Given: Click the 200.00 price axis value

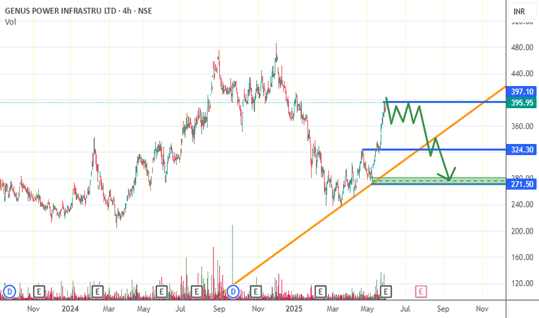Looking at the screenshot, I should tap(522, 231).
